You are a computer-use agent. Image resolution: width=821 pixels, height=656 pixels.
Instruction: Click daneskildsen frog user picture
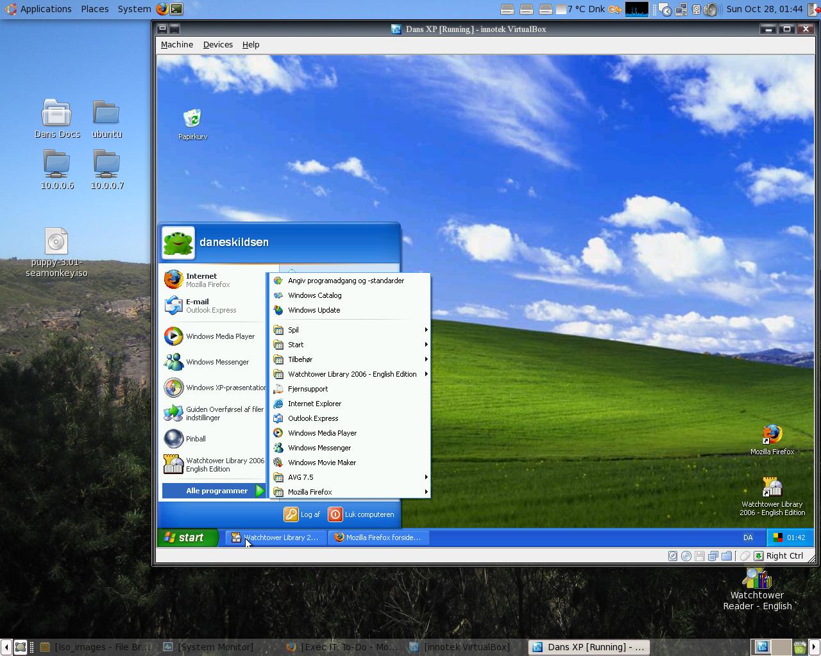pyautogui.click(x=178, y=243)
